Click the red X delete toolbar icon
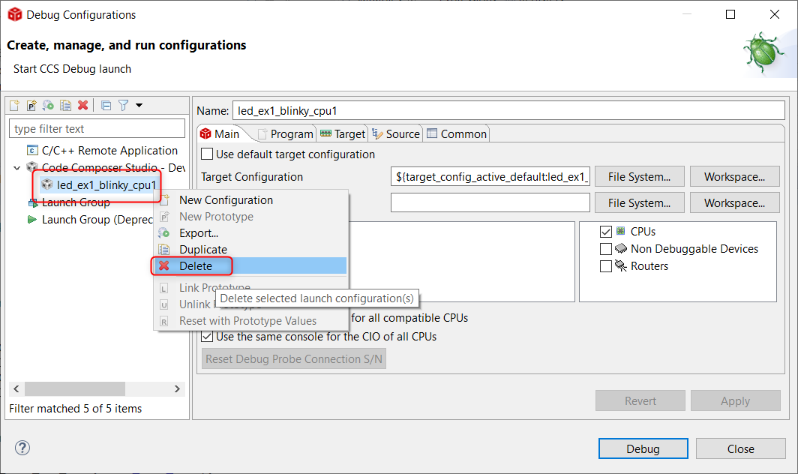798x474 pixels. tap(83, 106)
